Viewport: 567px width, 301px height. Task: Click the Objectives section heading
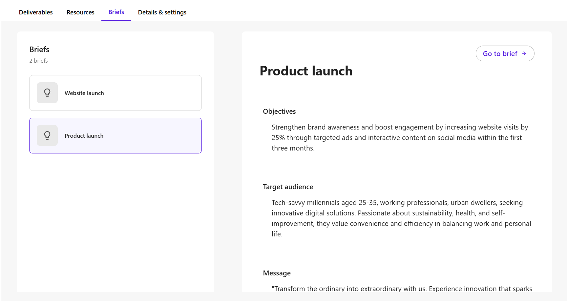[x=279, y=111]
